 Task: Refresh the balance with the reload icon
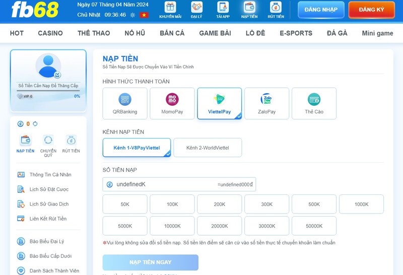(35, 124)
